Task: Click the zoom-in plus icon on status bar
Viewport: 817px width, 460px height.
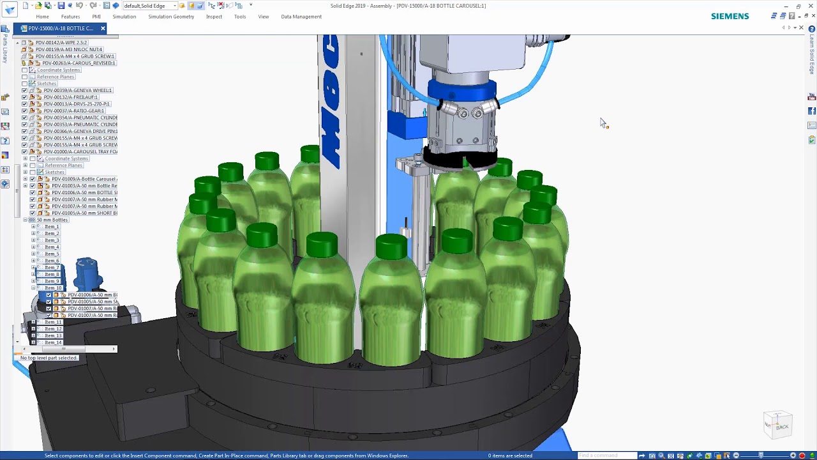Action: point(793,456)
